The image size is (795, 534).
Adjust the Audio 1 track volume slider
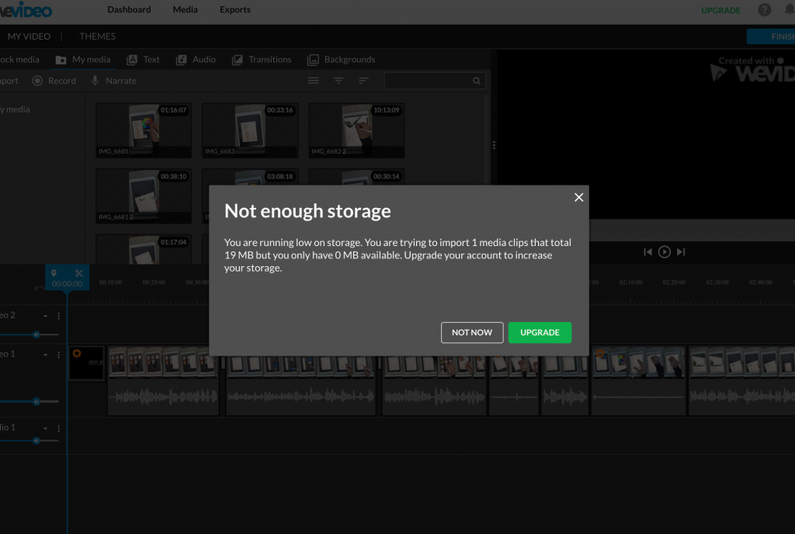click(29, 441)
